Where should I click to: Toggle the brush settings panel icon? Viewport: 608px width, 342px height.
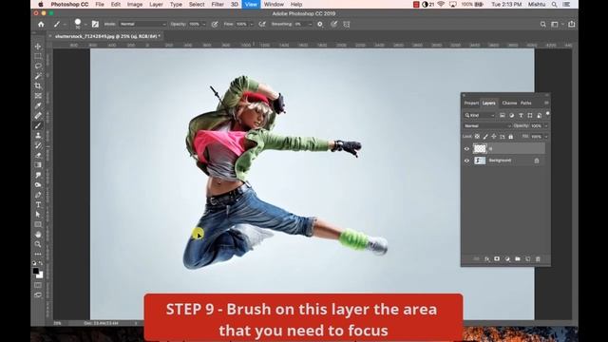pos(95,24)
